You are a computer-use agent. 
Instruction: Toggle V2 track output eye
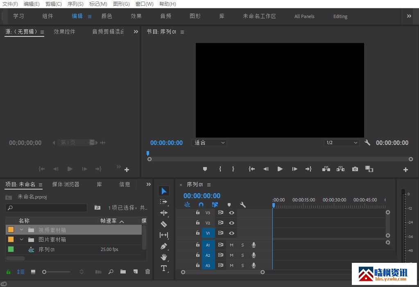231,223
